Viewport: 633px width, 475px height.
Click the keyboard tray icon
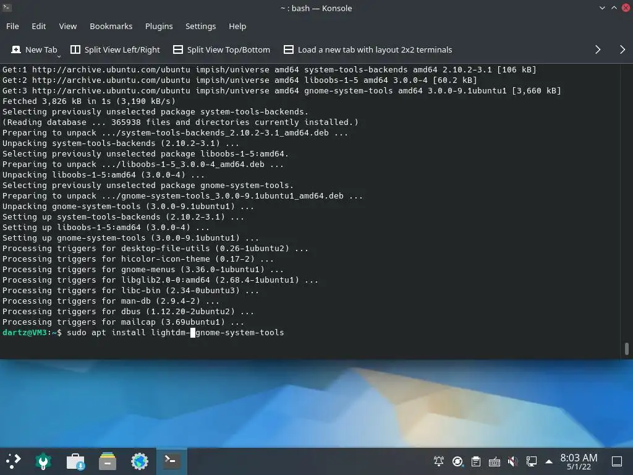coord(495,461)
